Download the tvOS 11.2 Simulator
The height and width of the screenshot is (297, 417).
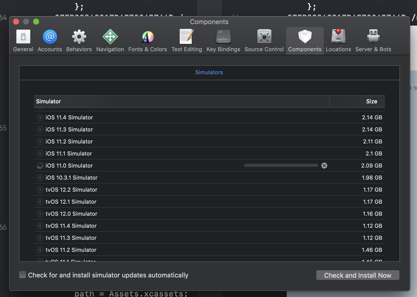40,250
